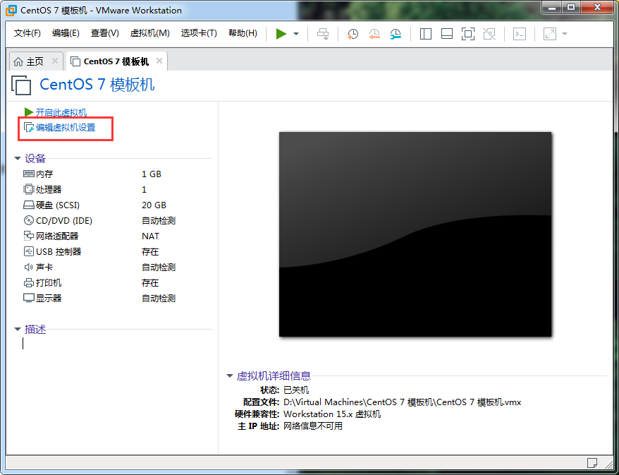The width and height of the screenshot is (619, 475).
Task: Open the 虚拟机(M) menu
Action: [150, 33]
